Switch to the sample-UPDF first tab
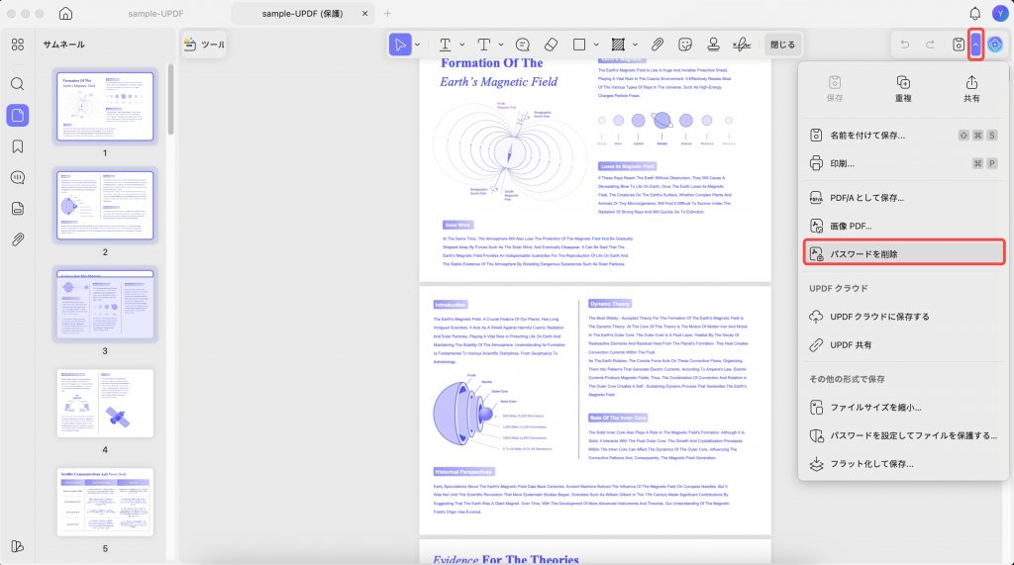This screenshot has height=565, width=1014. tap(155, 14)
